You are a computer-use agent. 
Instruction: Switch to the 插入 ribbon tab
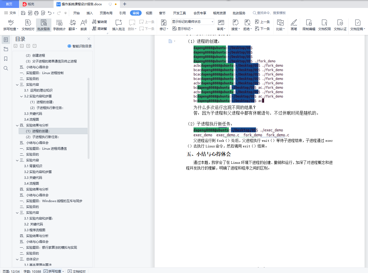tap(90, 13)
